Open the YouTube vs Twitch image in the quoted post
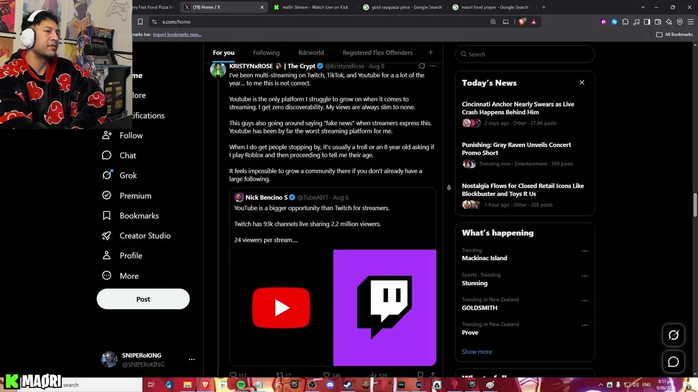698x392 pixels. (333, 308)
